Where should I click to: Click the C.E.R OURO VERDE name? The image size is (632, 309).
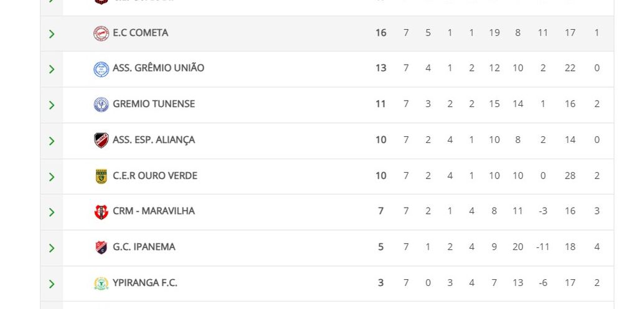pos(154,175)
